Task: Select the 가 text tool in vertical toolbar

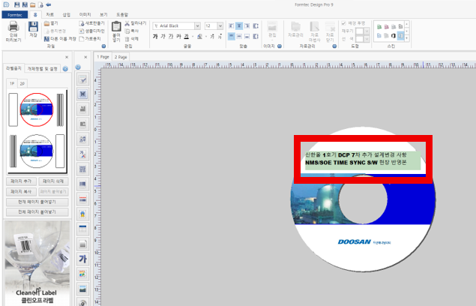Action: (x=83, y=259)
